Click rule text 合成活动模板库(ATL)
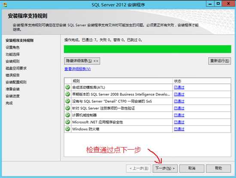 point(88,87)
